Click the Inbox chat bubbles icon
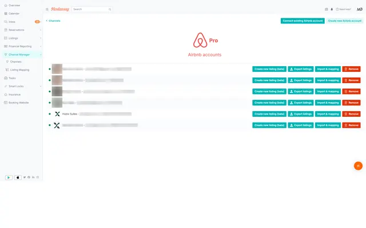 pos(6,22)
